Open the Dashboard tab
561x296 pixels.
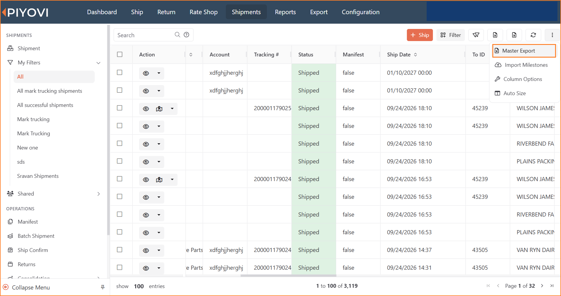coord(102,12)
